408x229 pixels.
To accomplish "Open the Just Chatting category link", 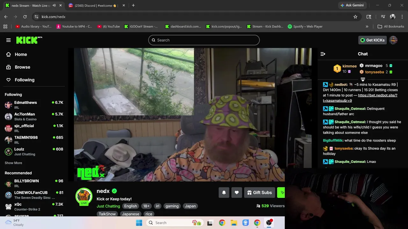I will tap(108, 206).
